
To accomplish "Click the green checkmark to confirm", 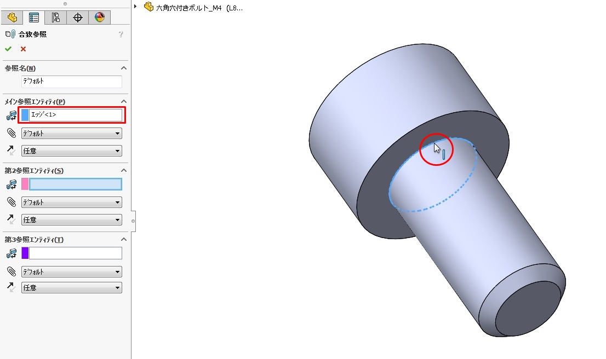I will pos(8,49).
